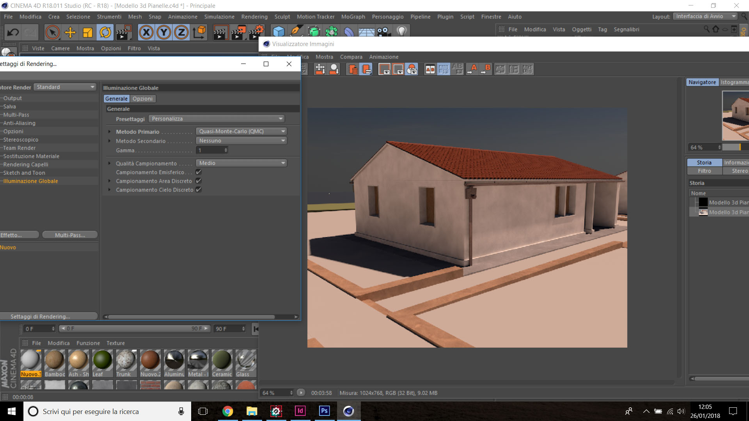Select the Rotate tool icon
This screenshot has height=421, width=749.
105,32
